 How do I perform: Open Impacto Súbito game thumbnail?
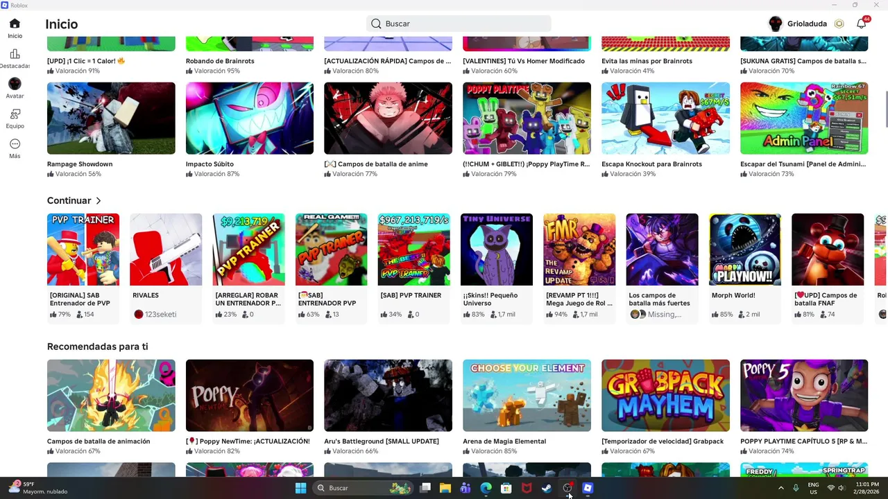pos(250,119)
